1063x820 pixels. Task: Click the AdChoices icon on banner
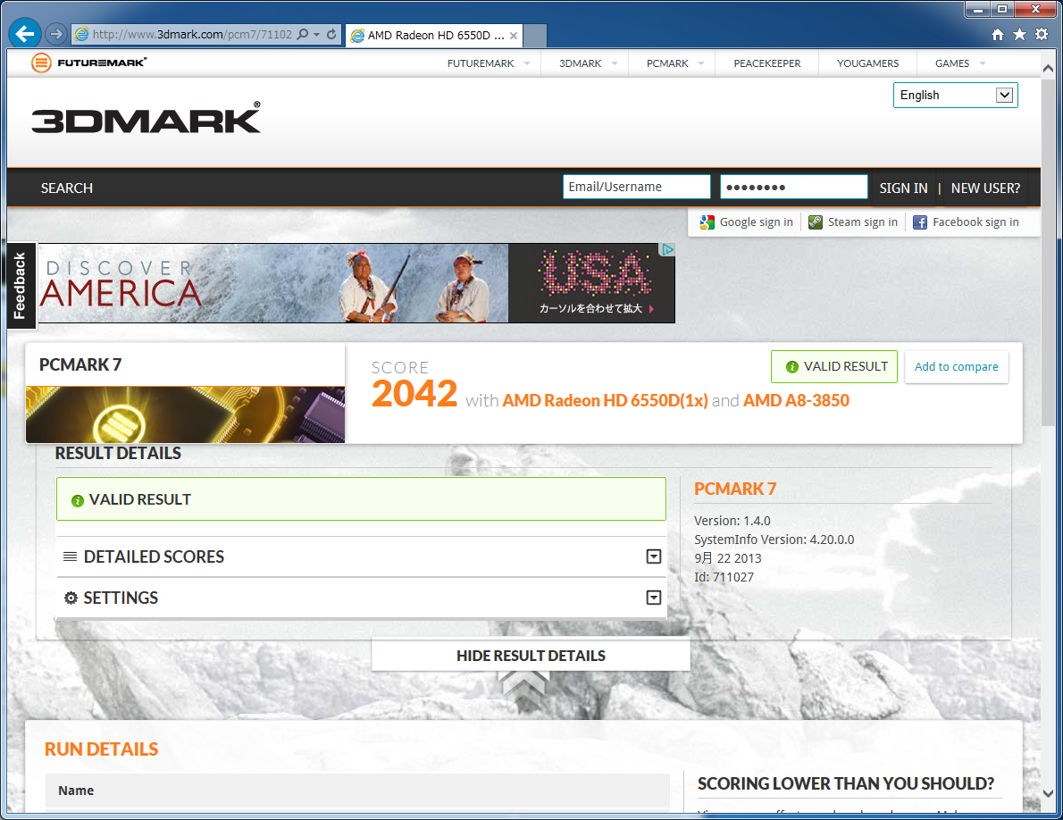668,249
